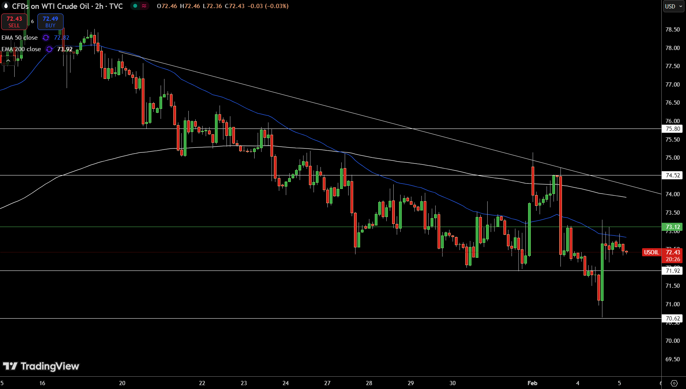Viewport: 686px width, 389px height.
Task: Open the USD currency dropdown
Action: coord(673,6)
